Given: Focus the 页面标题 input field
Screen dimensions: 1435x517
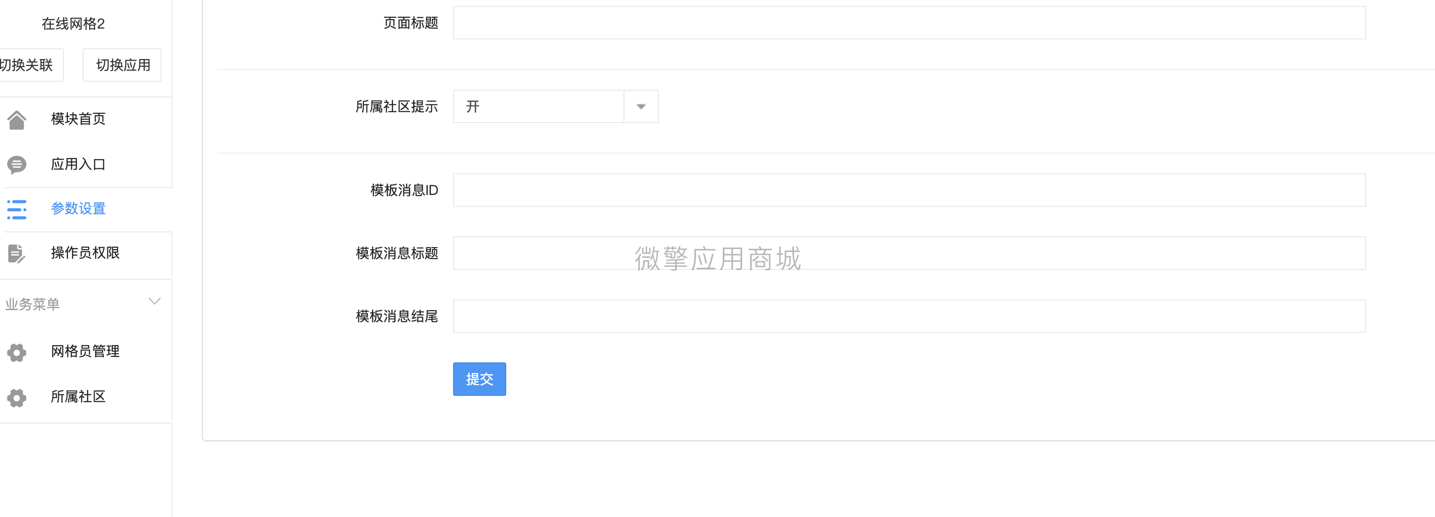Looking at the screenshot, I should [909, 23].
